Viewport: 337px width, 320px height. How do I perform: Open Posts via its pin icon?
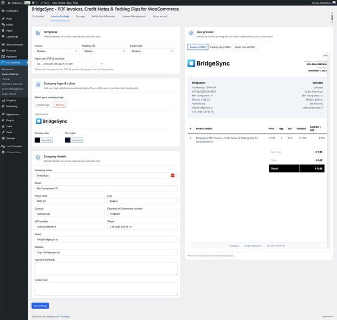3,19
